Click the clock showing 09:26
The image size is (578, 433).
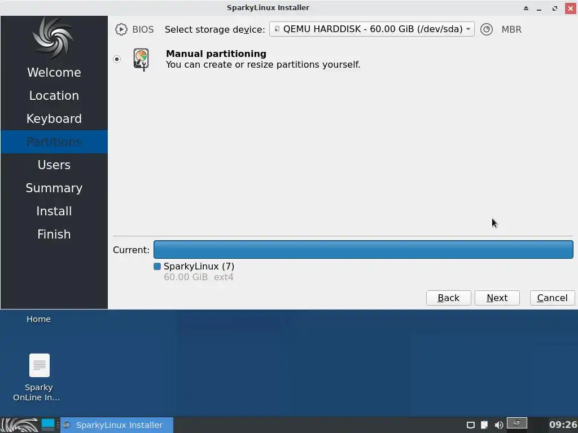563,425
